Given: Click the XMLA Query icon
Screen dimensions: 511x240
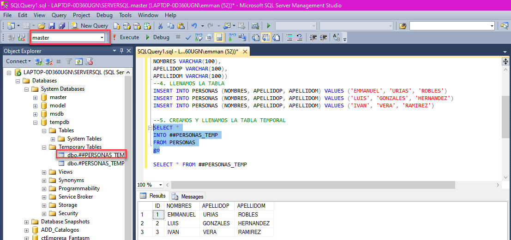Looking at the screenshot, I should pos(148,26).
